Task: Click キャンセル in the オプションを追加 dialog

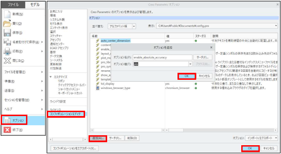Action: (204, 76)
